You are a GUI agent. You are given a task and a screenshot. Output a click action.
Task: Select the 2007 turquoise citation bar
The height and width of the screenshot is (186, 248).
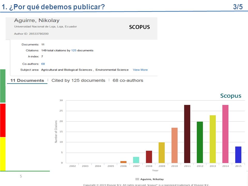point(136,160)
